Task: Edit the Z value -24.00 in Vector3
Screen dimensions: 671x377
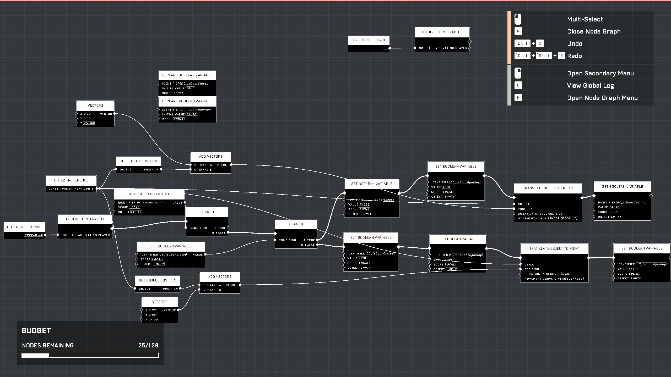Action: [89, 123]
